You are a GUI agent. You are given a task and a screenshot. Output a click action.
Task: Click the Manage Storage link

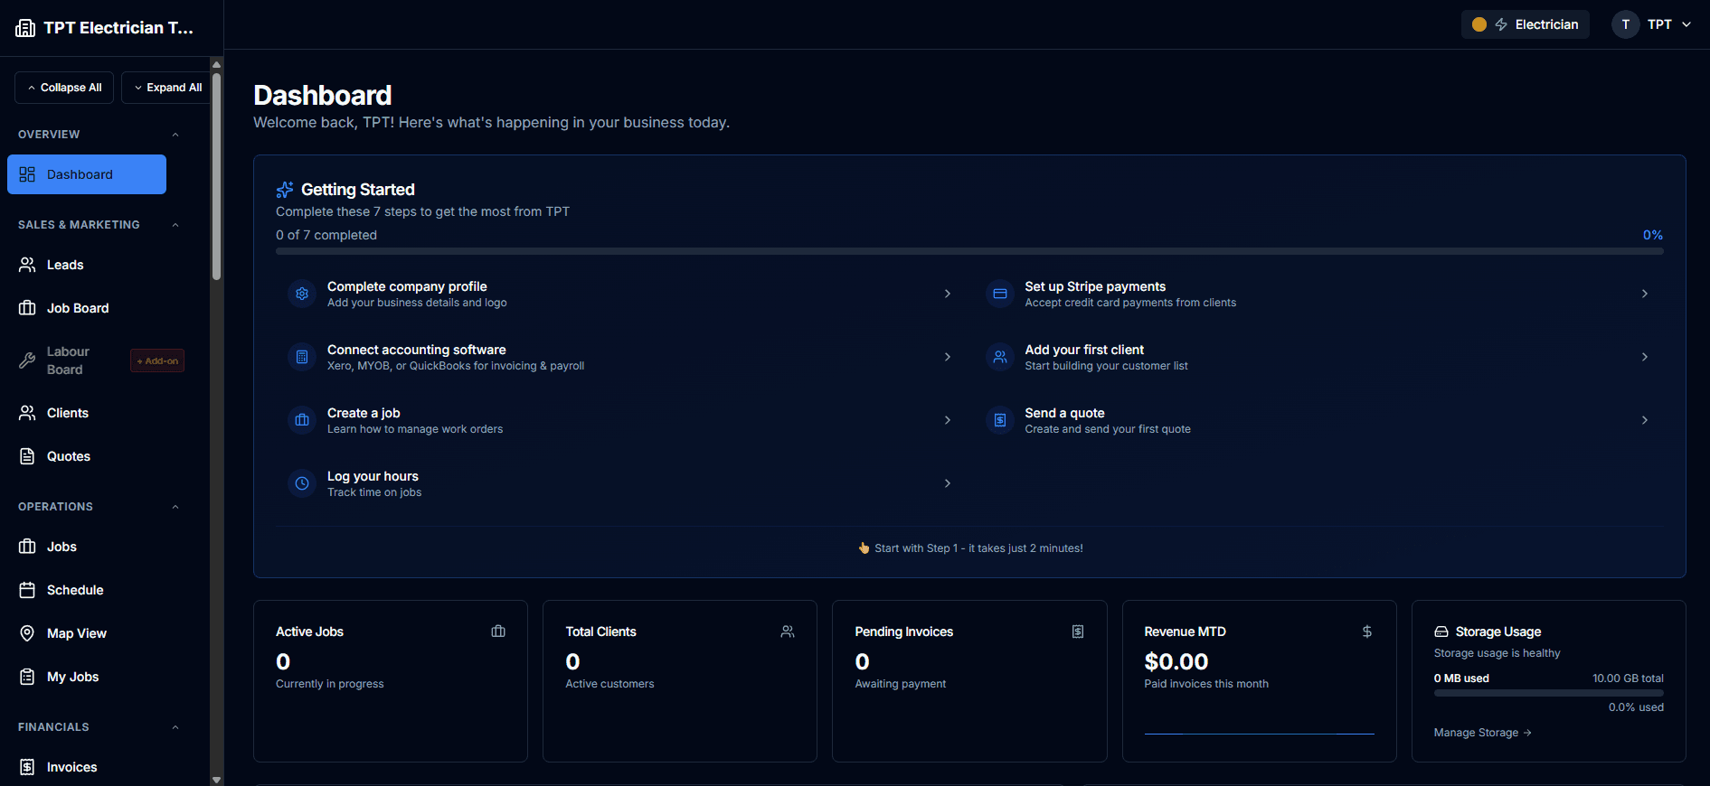(x=1482, y=733)
